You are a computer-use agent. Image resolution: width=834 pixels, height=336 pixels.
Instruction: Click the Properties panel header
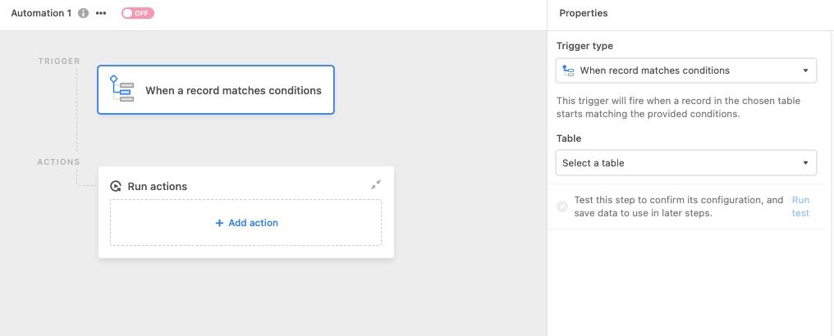coord(584,13)
